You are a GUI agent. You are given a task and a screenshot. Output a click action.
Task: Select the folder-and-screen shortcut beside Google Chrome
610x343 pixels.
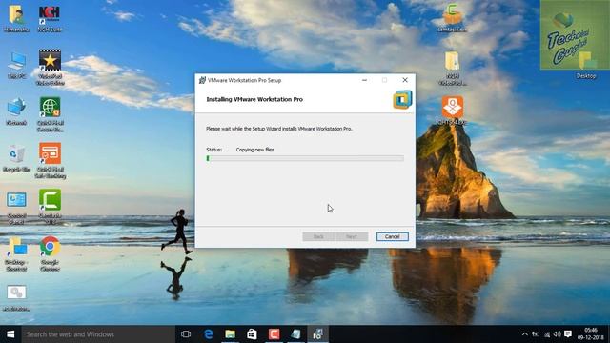pos(16,253)
